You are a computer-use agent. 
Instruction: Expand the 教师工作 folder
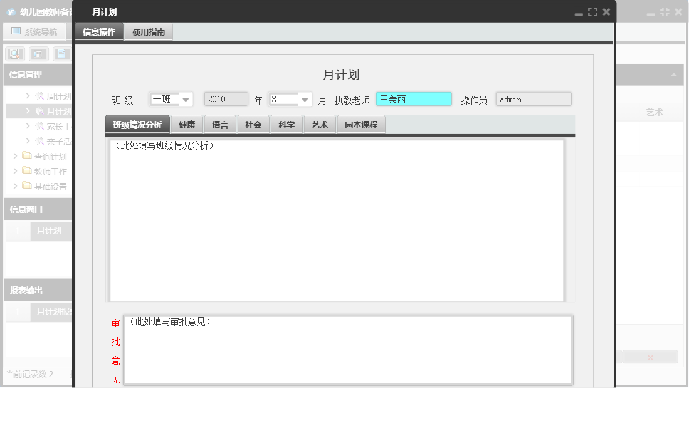[x=16, y=171]
